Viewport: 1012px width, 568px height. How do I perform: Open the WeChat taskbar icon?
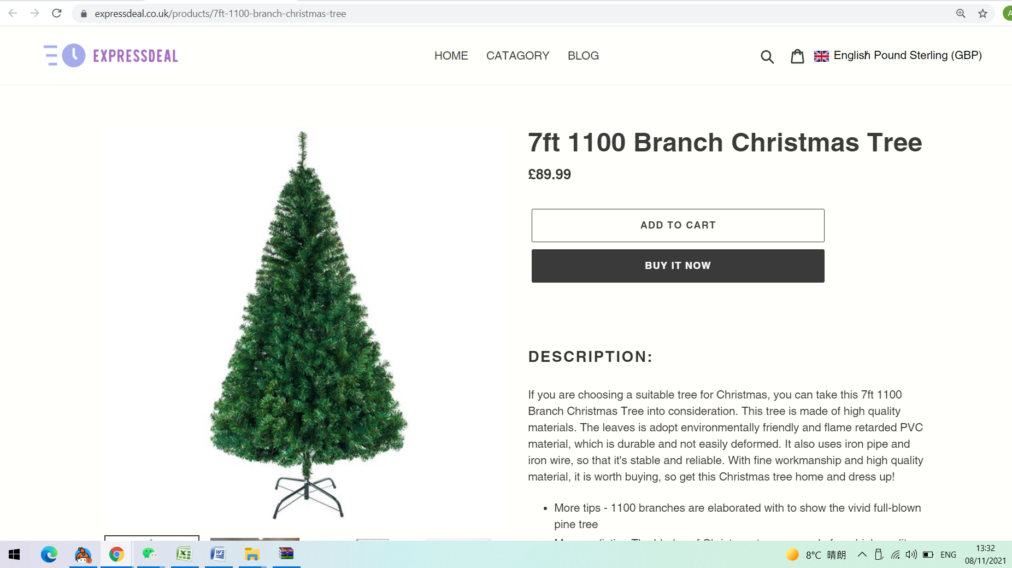(150, 554)
